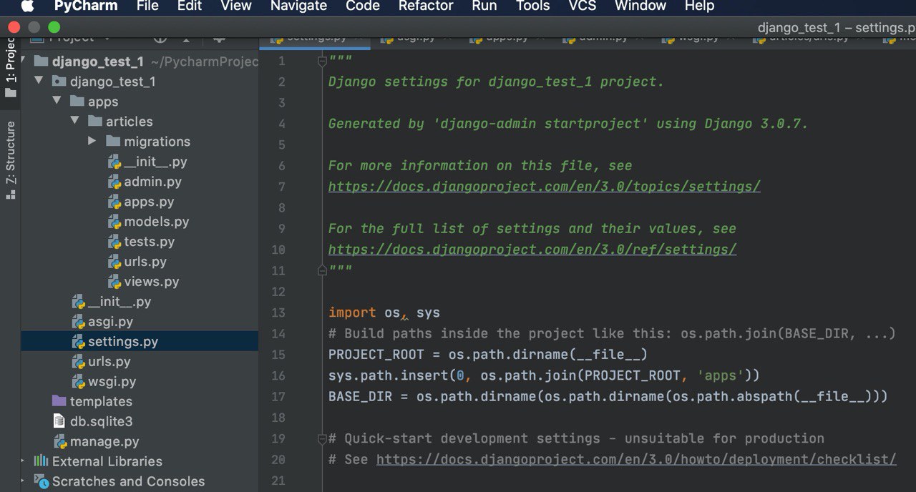Click the docstring end fold marker line 11
The image size is (916, 492).
pyautogui.click(x=322, y=270)
